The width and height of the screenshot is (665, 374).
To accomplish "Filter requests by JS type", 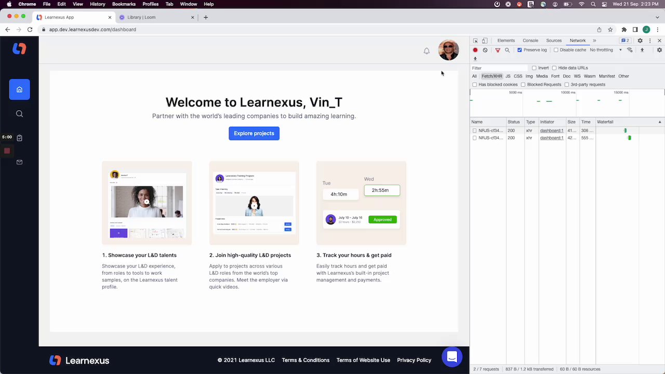I will [x=508, y=76].
